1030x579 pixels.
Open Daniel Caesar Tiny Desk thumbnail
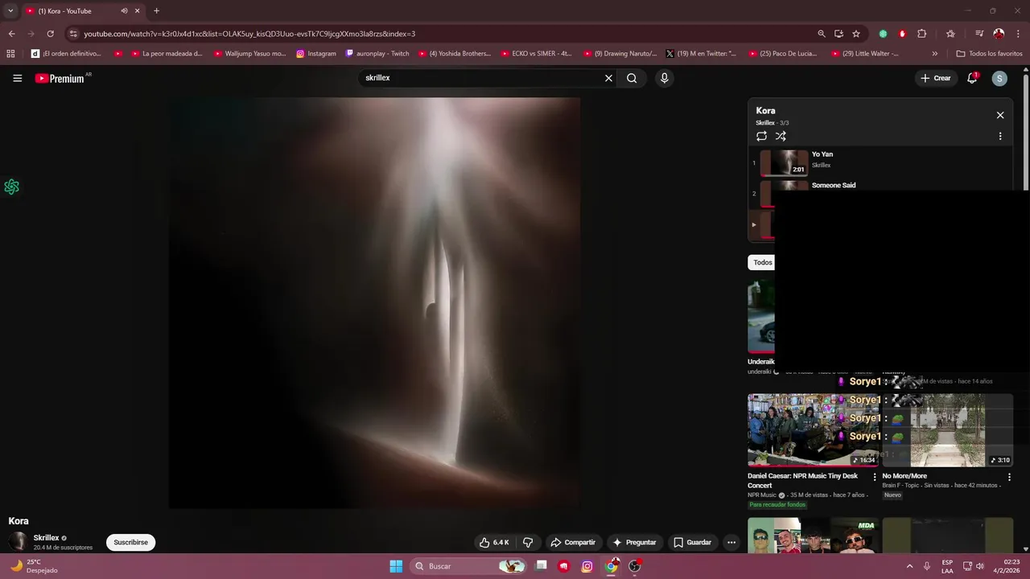pos(813,430)
